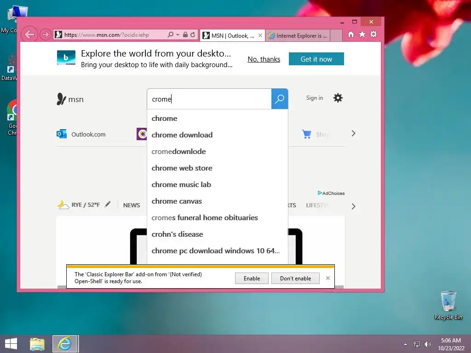Click the msn butterfly logo

point(61,99)
